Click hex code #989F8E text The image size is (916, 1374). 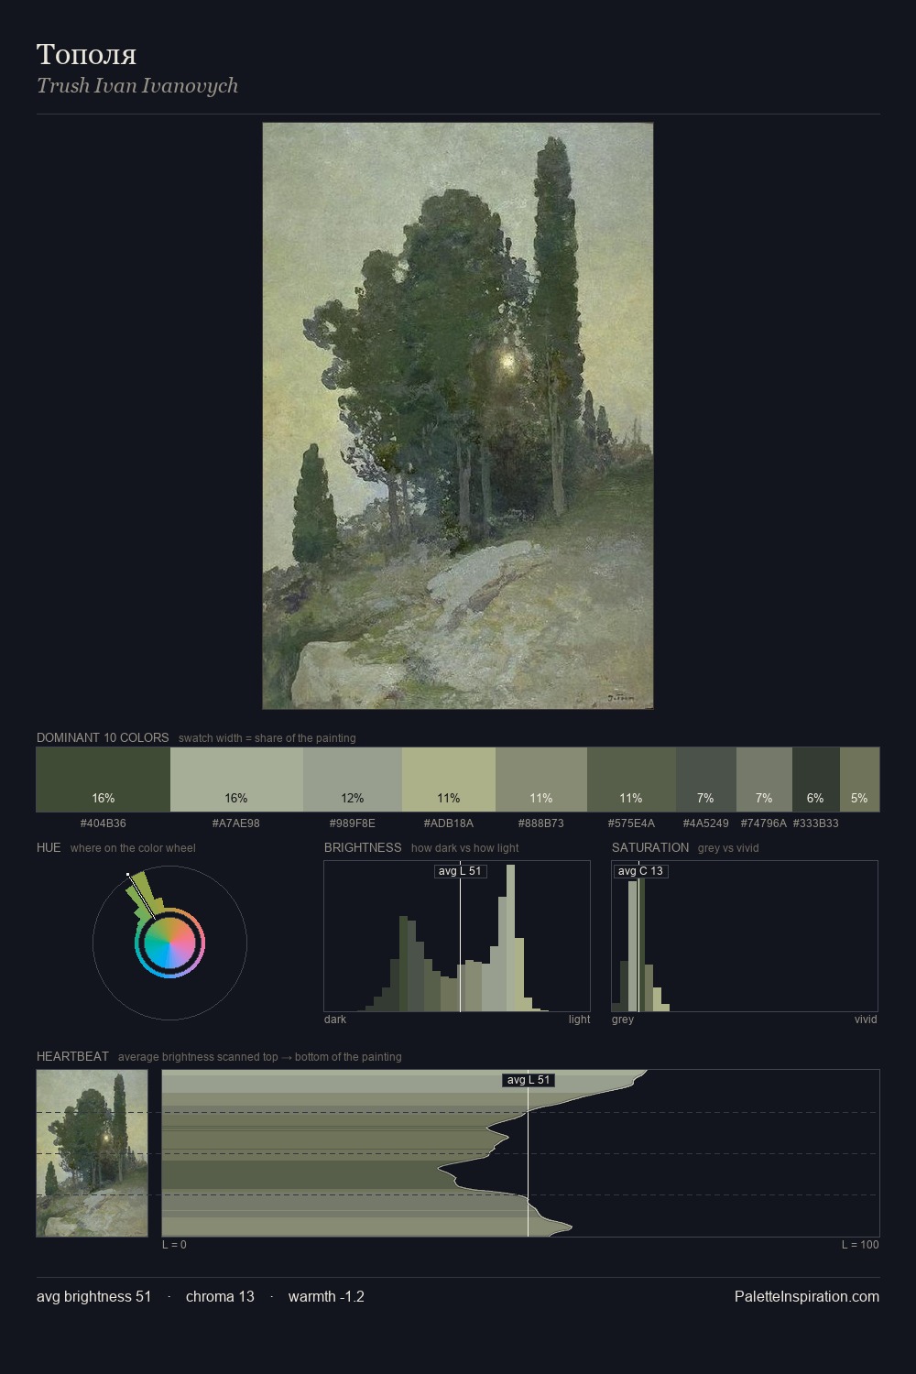click(x=353, y=823)
